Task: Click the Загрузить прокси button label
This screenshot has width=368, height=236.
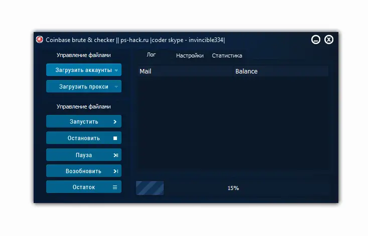Action: (x=83, y=87)
